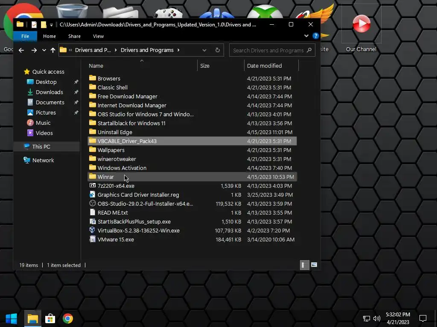The width and height of the screenshot is (437, 327).
Task: Click the double-chevron at address bar start
Action: click(x=70, y=50)
